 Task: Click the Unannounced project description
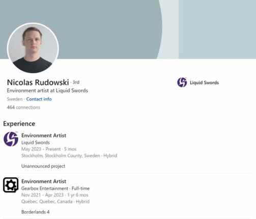click(43, 166)
